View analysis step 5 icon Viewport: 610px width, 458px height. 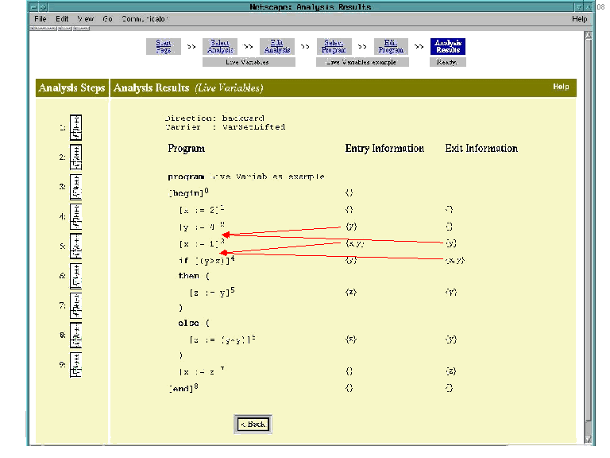tap(76, 246)
